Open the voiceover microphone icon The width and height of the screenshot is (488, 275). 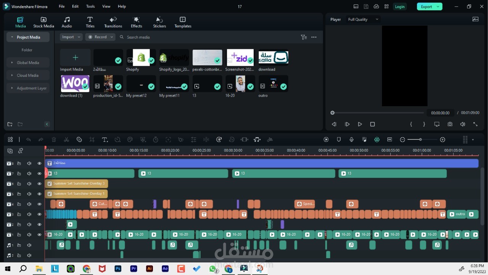tap(352, 140)
